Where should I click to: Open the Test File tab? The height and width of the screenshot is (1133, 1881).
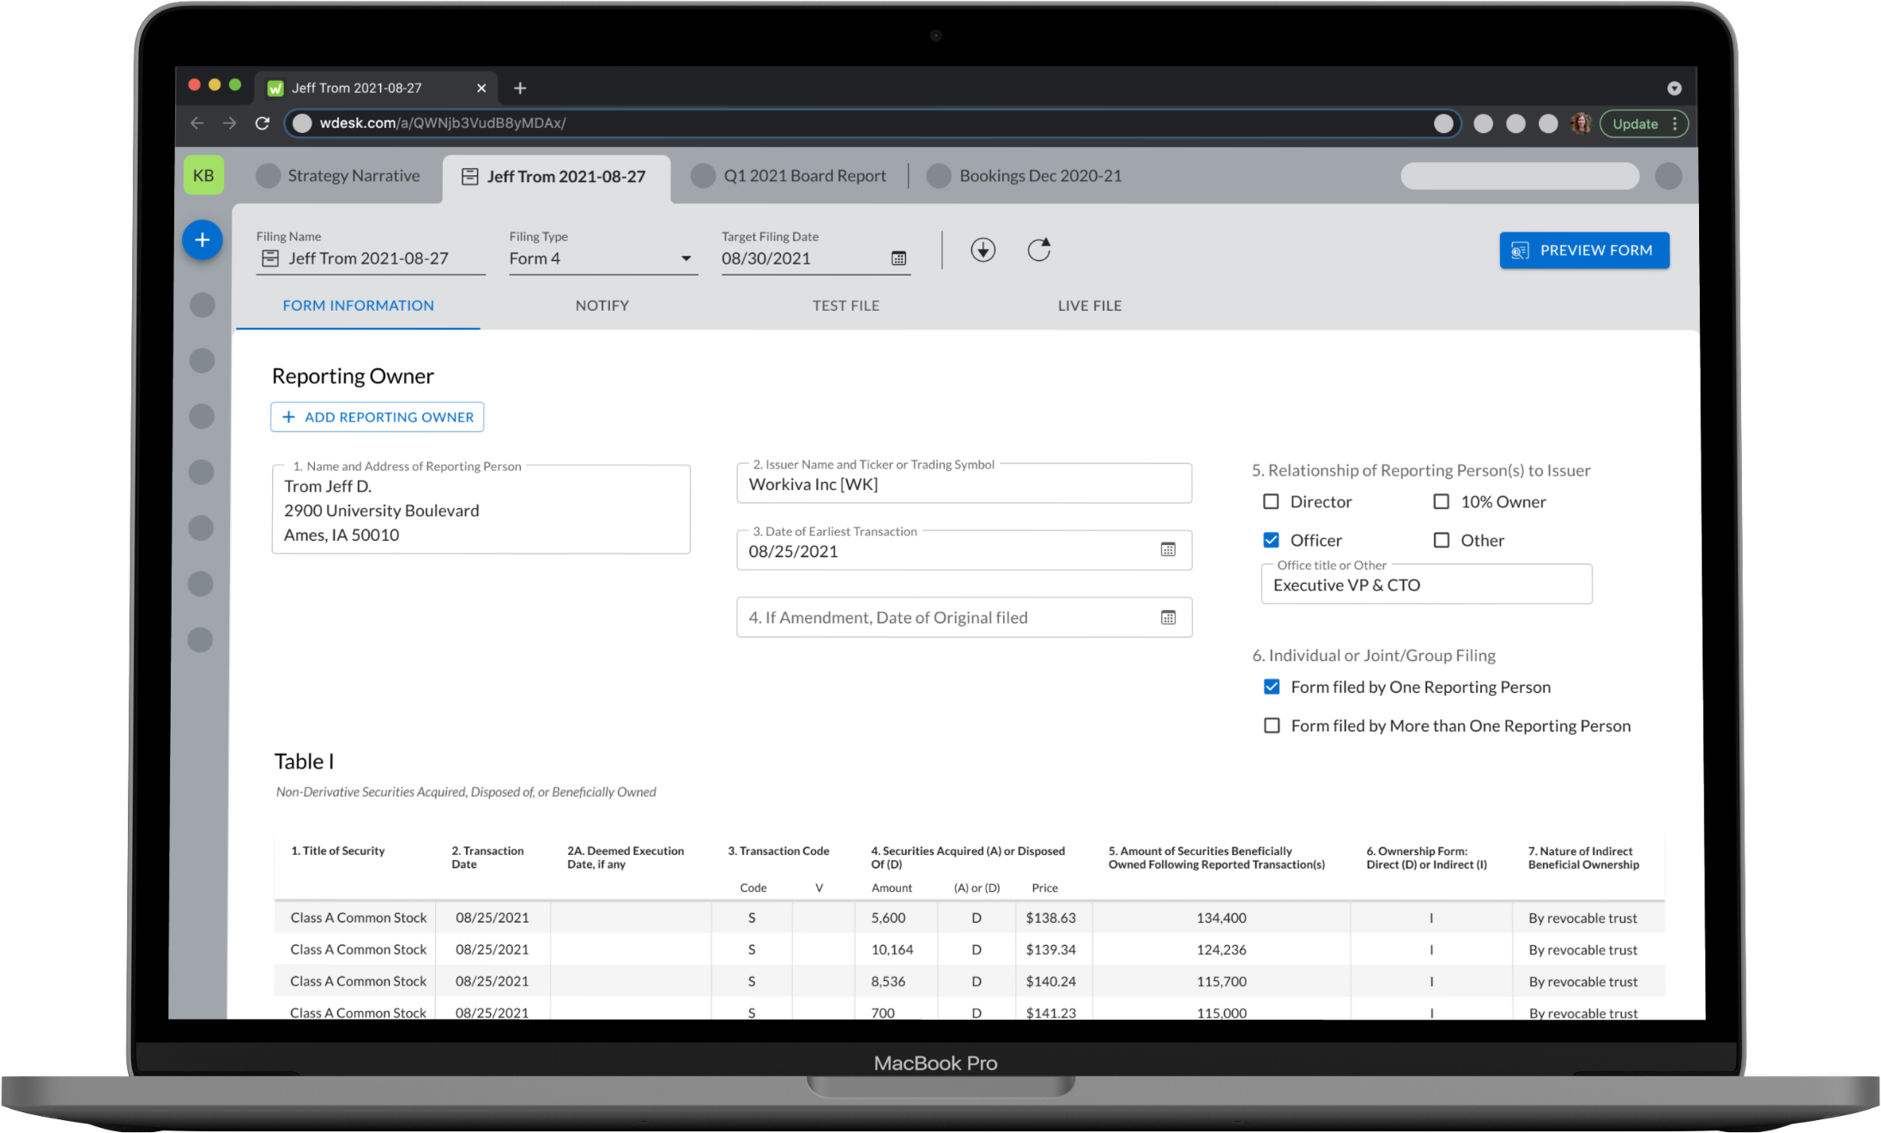[845, 306]
